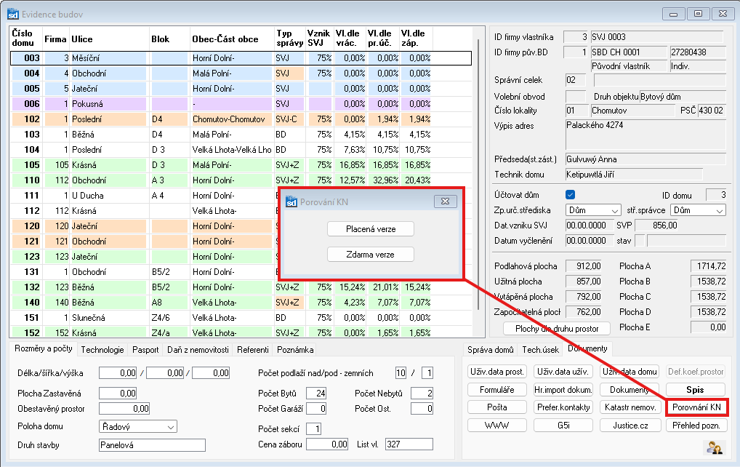
Task: Select row 104 Poslední in the building list
Action: coord(241,150)
